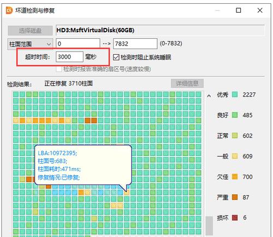Toggle 检测时阻止系统睡眠 checkbox
Viewport: 273px width, 237px height.
click(116, 57)
